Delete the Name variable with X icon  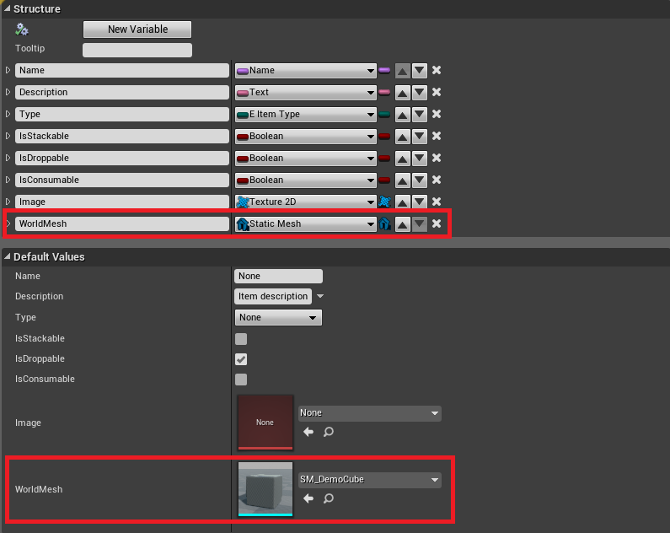click(x=437, y=71)
